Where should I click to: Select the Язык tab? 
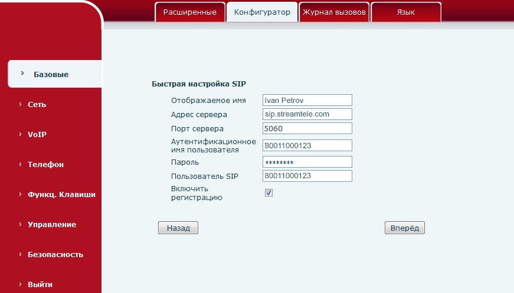point(405,12)
